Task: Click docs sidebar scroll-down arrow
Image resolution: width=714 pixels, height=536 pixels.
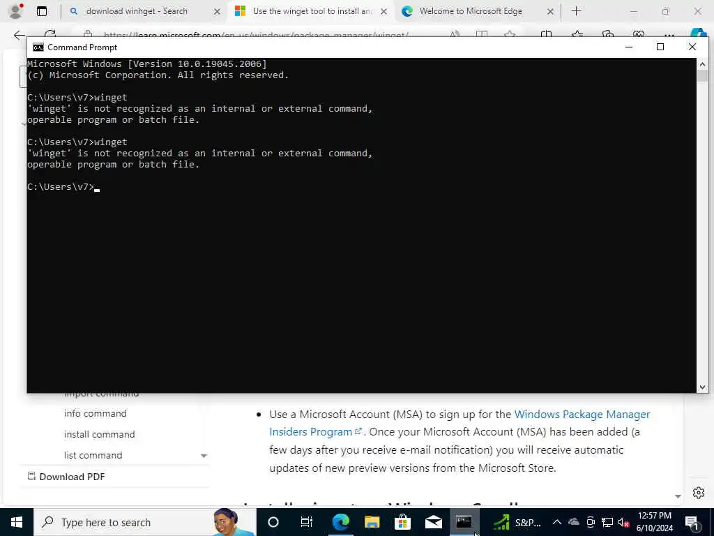Action: pyautogui.click(x=204, y=456)
